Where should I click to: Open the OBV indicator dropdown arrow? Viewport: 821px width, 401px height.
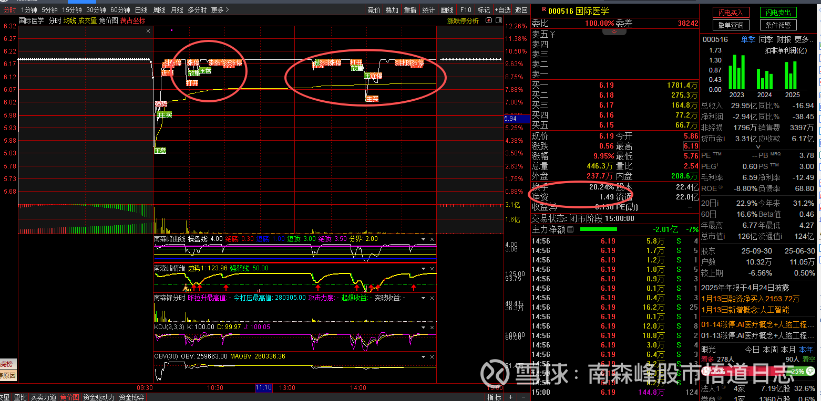424,356
